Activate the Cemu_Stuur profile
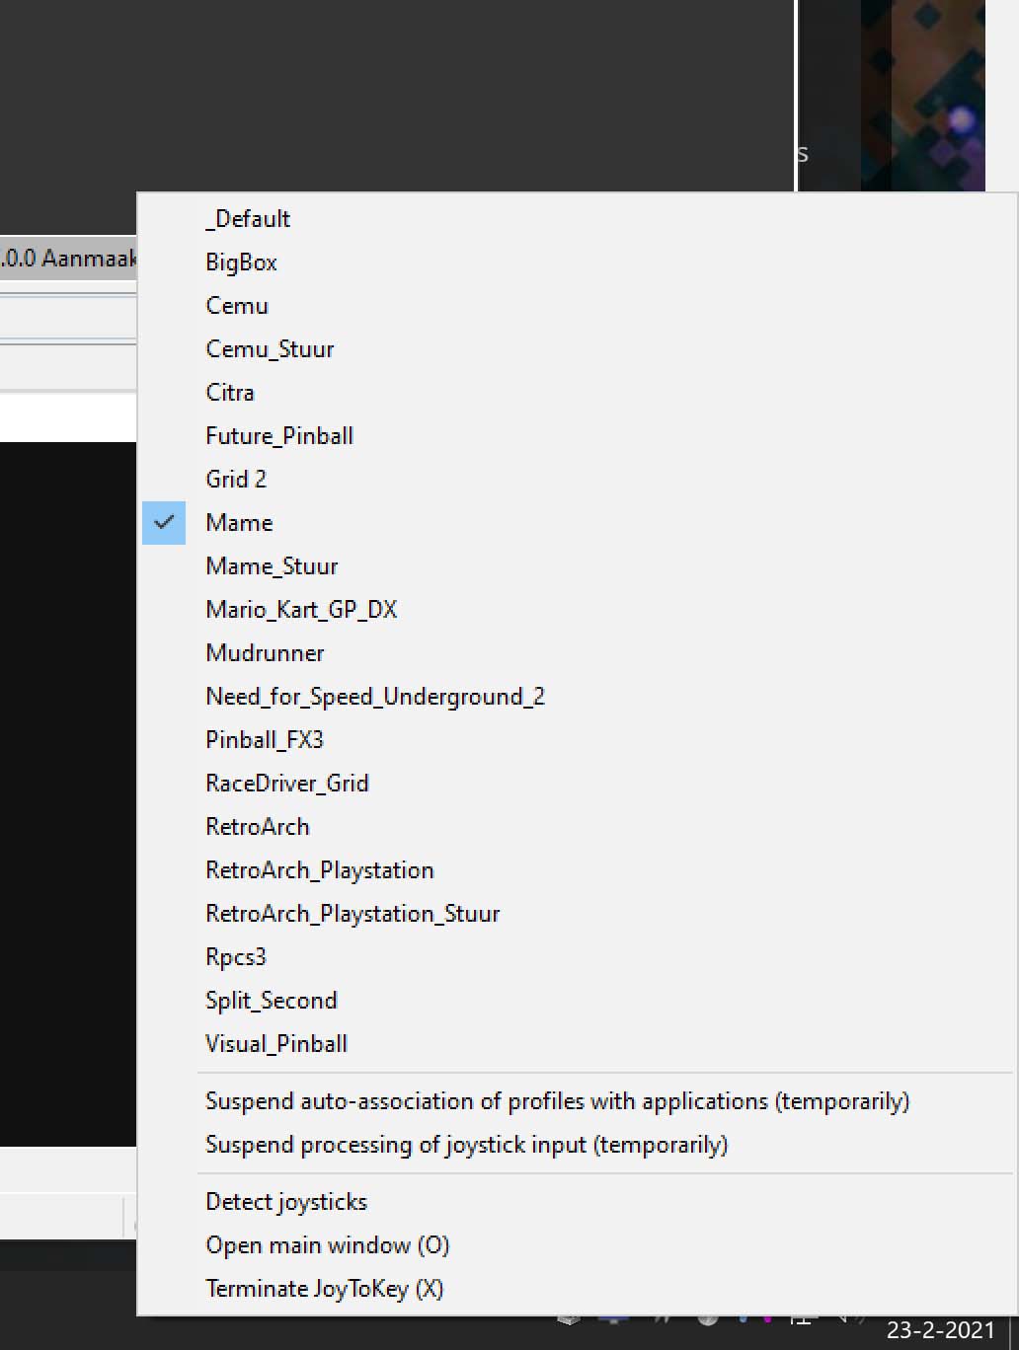The width and height of the screenshot is (1019, 1350). [x=577, y=349]
